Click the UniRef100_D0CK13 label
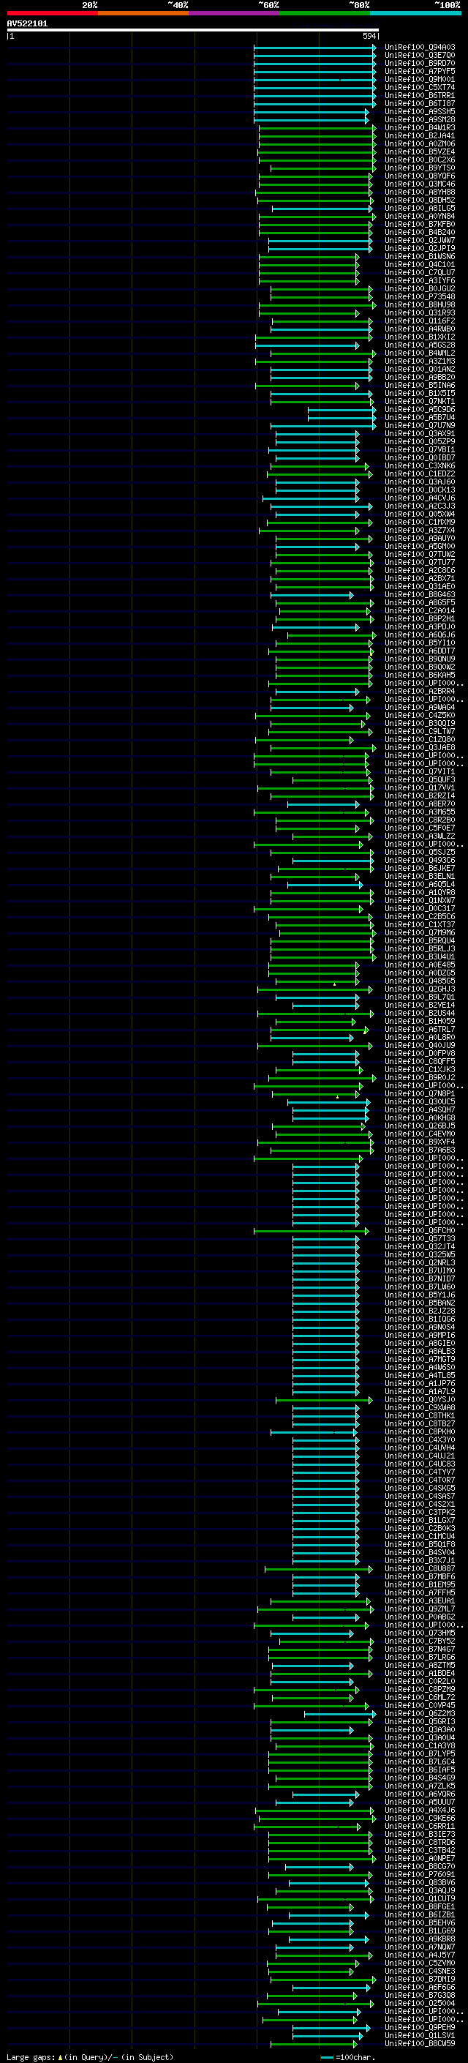The height and width of the screenshot is (2063, 468). pyautogui.click(x=420, y=490)
